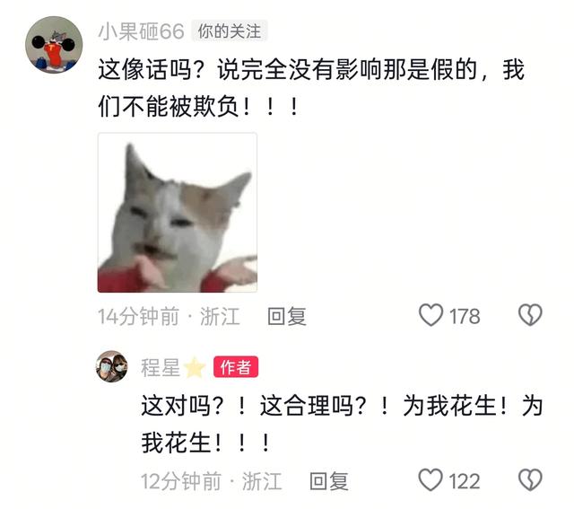The image size is (574, 509).
Task: Like 程星's reply with 122 likes
Action: tap(430, 480)
